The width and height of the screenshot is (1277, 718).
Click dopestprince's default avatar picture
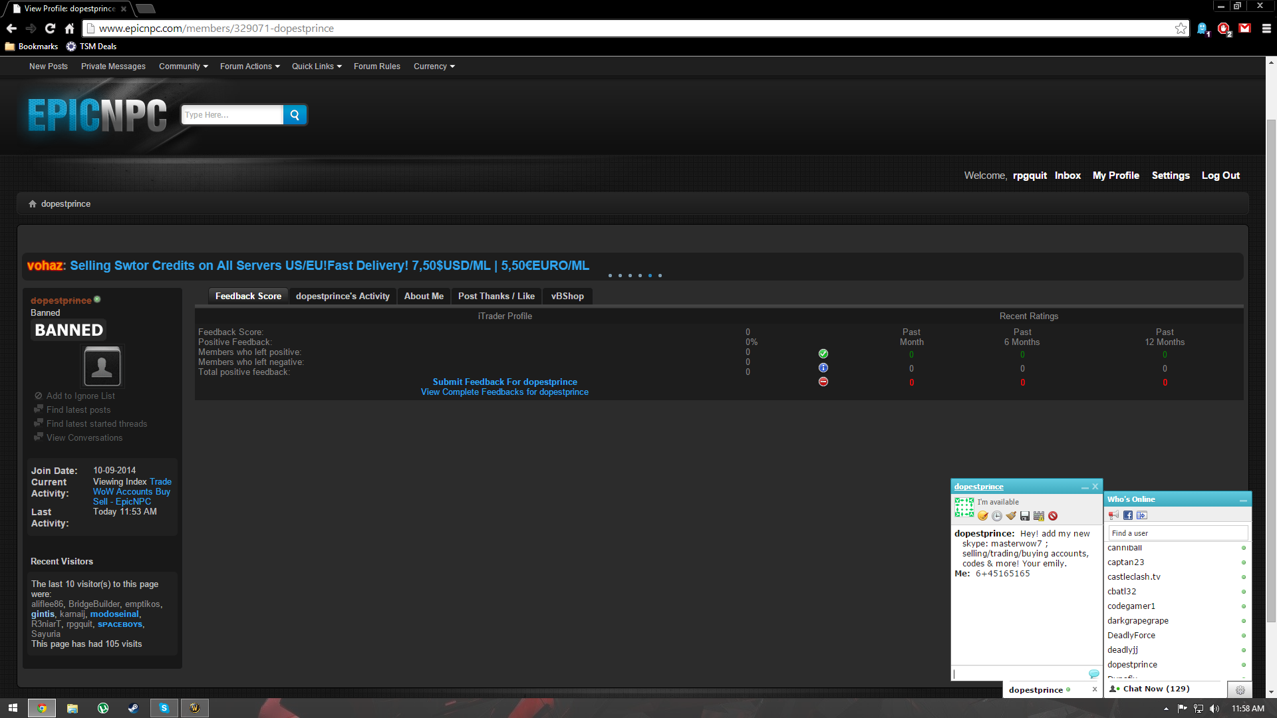pos(102,366)
